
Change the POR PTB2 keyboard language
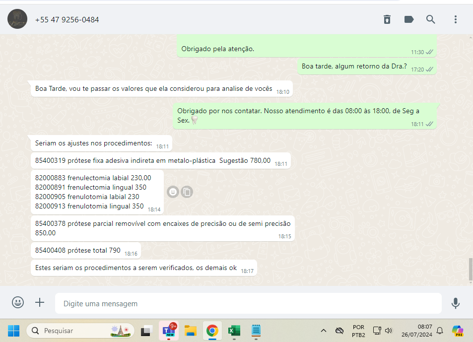click(x=358, y=331)
